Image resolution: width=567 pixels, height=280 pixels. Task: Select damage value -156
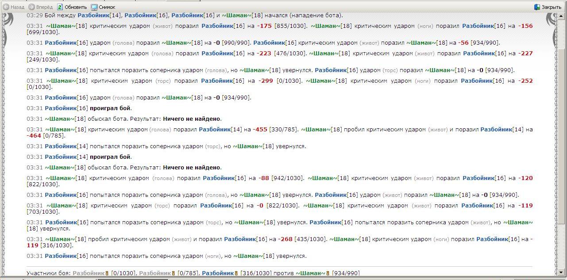click(x=525, y=26)
